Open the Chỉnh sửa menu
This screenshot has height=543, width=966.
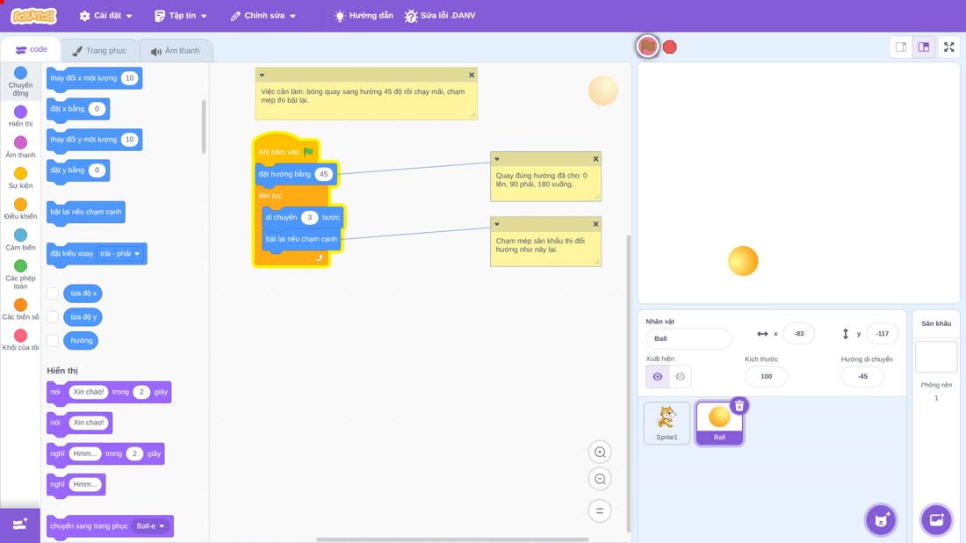pos(263,16)
